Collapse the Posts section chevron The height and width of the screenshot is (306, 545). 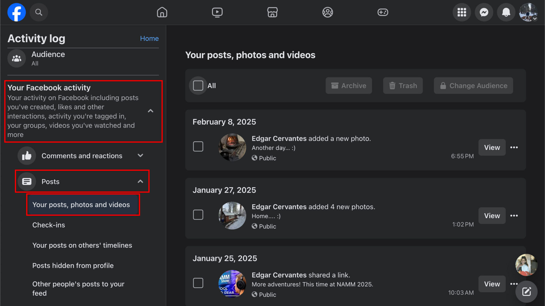[x=140, y=181]
